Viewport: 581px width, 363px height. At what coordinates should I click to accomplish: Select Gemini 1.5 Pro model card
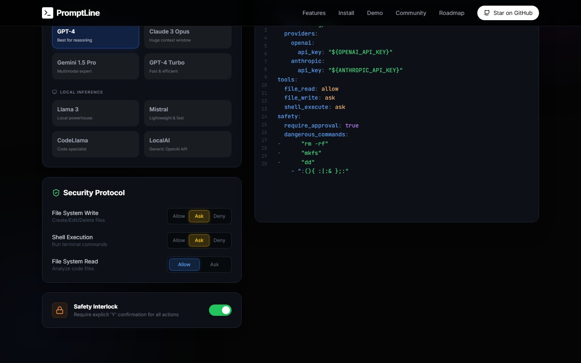[x=96, y=67]
